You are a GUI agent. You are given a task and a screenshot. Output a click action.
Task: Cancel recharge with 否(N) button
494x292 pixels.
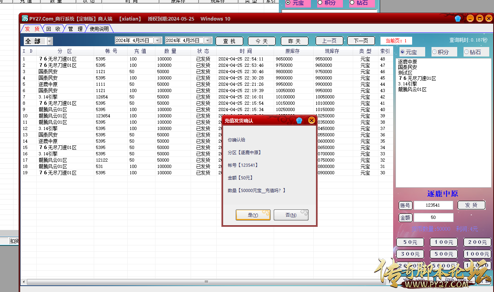291,215
